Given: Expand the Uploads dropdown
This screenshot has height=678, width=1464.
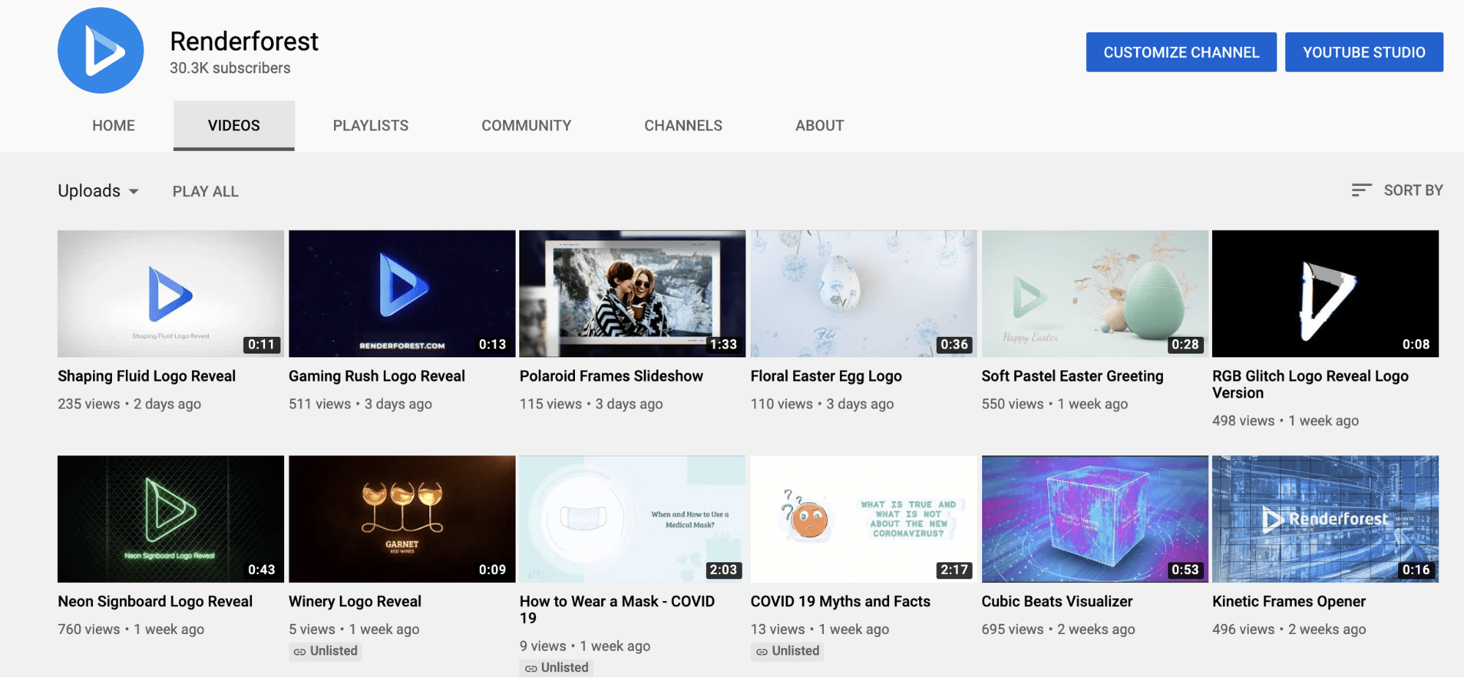Looking at the screenshot, I should click(x=99, y=191).
